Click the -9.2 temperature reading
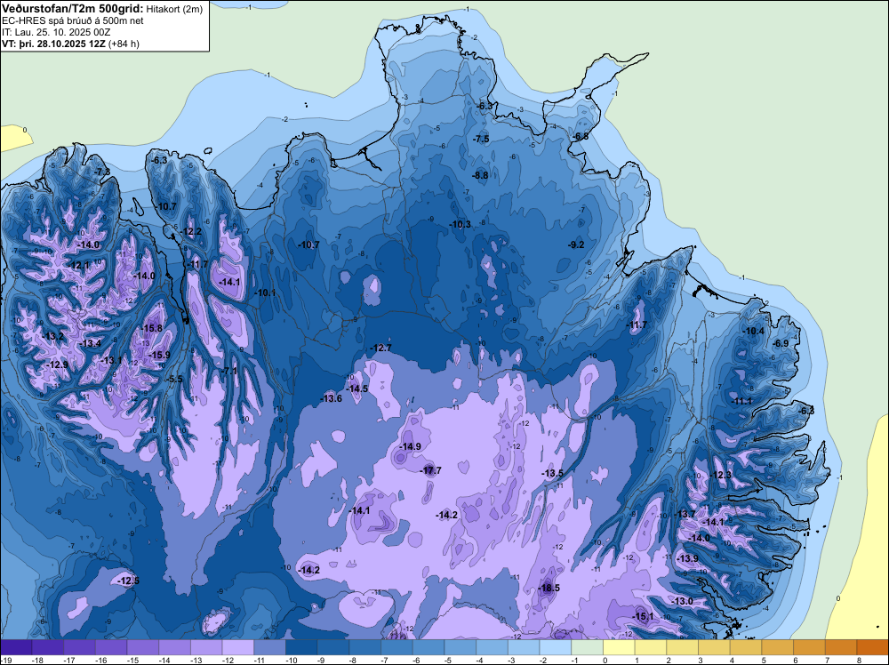The height and width of the screenshot is (665, 889). [x=576, y=244]
